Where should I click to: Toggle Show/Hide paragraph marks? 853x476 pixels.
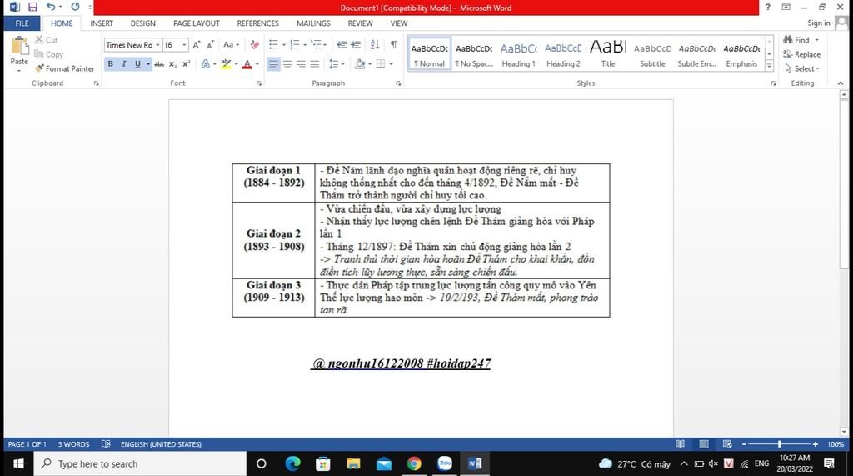393,45
